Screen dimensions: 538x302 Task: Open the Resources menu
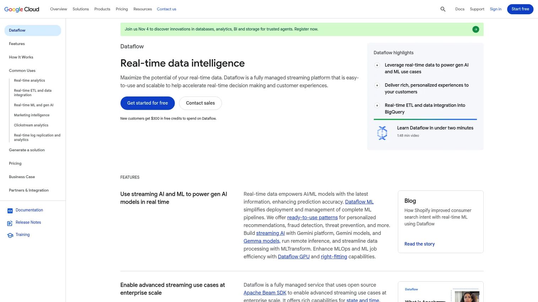coord(142,9)
